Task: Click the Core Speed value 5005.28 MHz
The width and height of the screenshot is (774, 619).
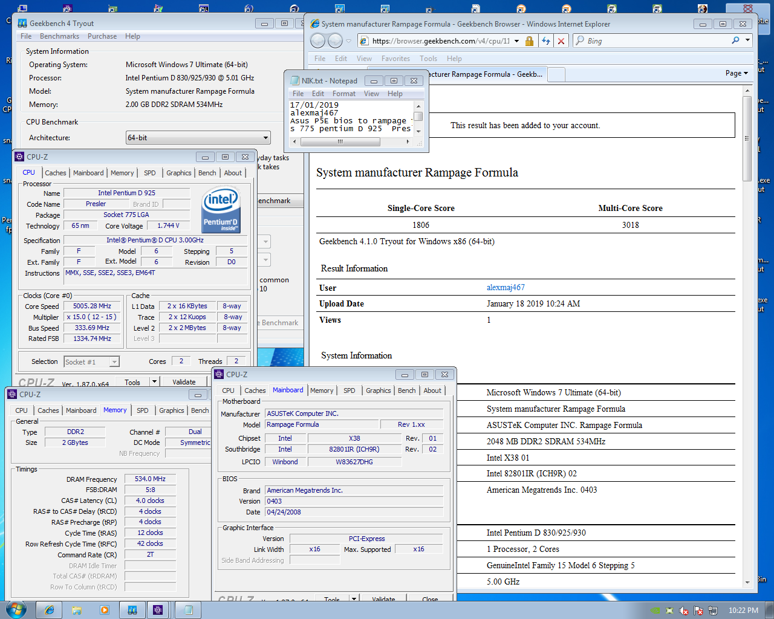Action: 93,306
